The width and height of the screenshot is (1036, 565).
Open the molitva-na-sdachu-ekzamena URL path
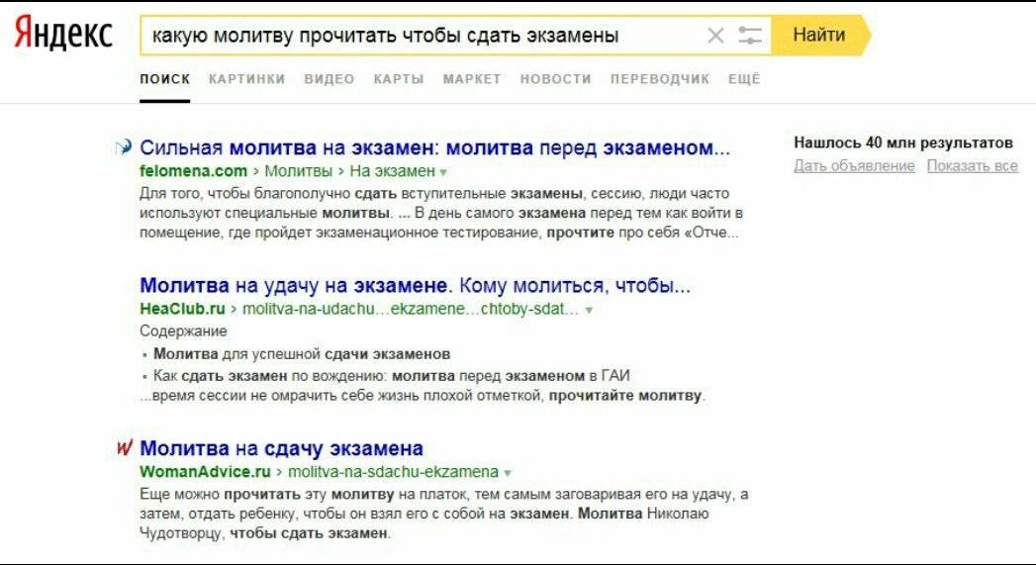click(x=393, y=472)
